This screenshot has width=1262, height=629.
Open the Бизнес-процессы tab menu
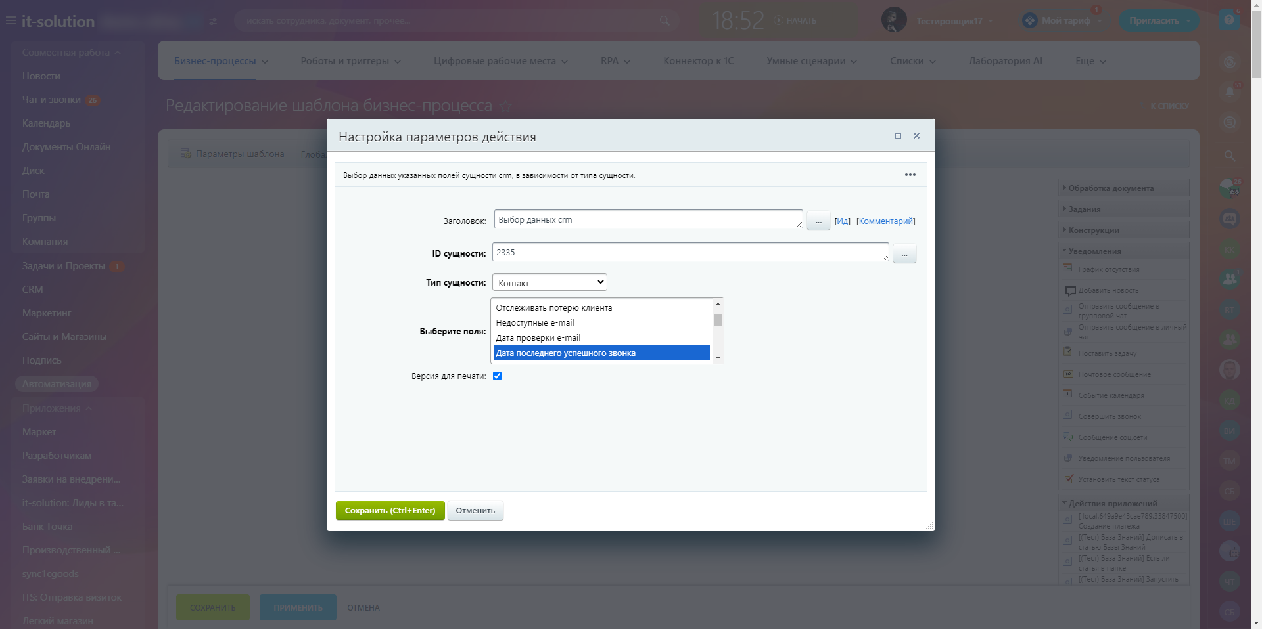(x=221, y=61)
